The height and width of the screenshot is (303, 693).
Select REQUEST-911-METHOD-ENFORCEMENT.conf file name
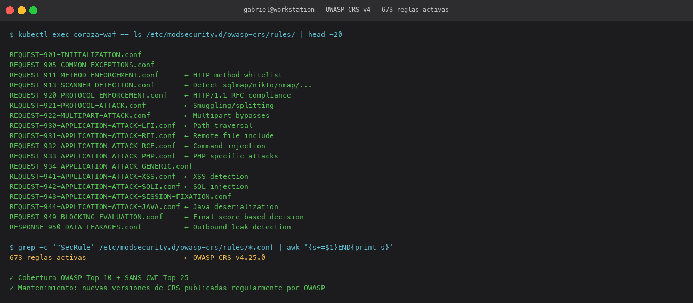[x=84, y=75]
